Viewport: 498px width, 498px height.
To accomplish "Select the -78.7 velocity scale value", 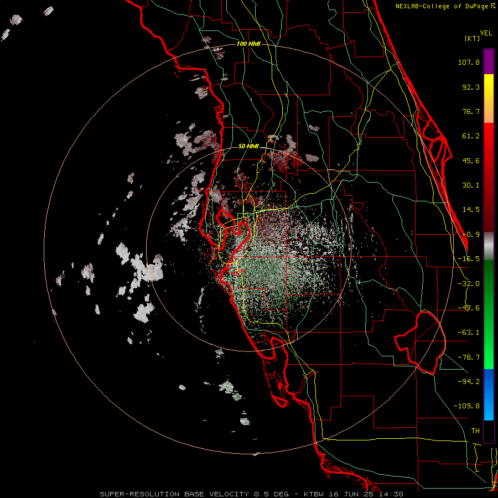I will (469, 357).
